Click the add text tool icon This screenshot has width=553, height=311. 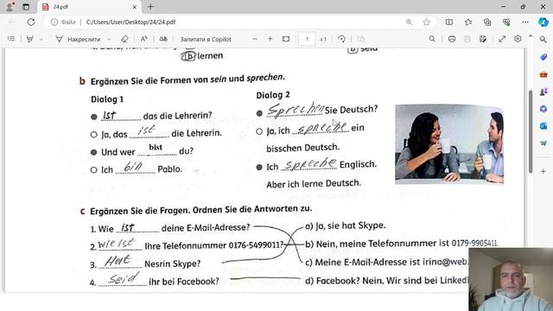[144, 39]
